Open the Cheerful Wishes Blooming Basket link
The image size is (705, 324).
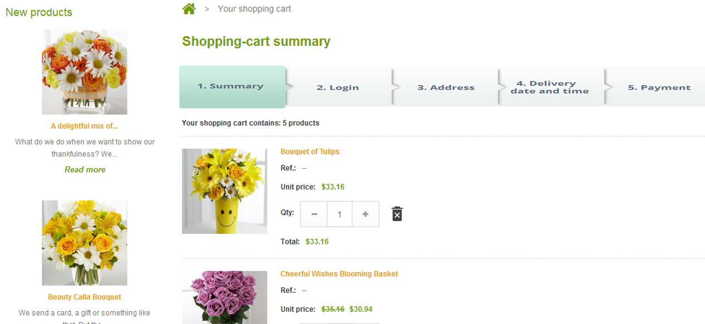pos(339,274)
